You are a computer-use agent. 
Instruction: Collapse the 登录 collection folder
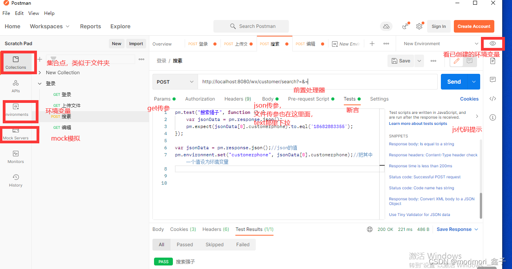coord(40,84)
